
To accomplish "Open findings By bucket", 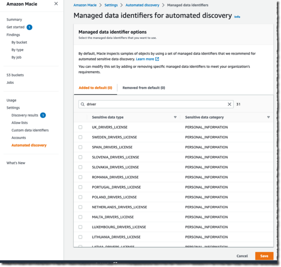I will (x=19, y=42).
